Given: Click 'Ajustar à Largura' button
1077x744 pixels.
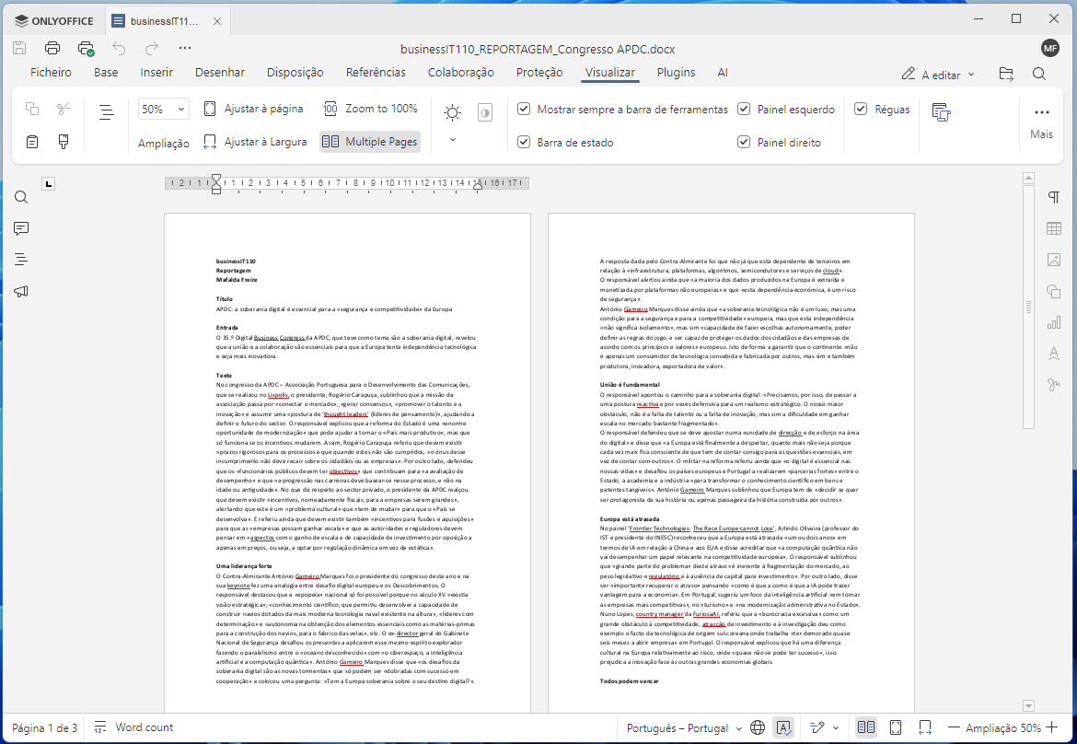Looking at the screenshot, I should click(255, 142).
